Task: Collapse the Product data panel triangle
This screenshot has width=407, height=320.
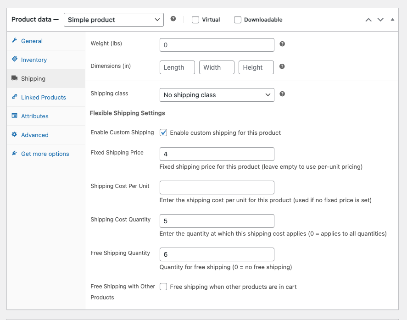Action: 392,20
